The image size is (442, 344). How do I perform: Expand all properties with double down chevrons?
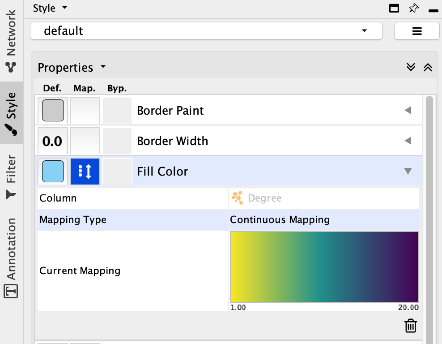[411, 67]
